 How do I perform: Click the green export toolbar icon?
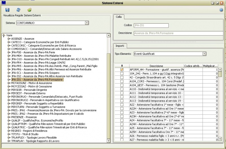tap(29, 10)
